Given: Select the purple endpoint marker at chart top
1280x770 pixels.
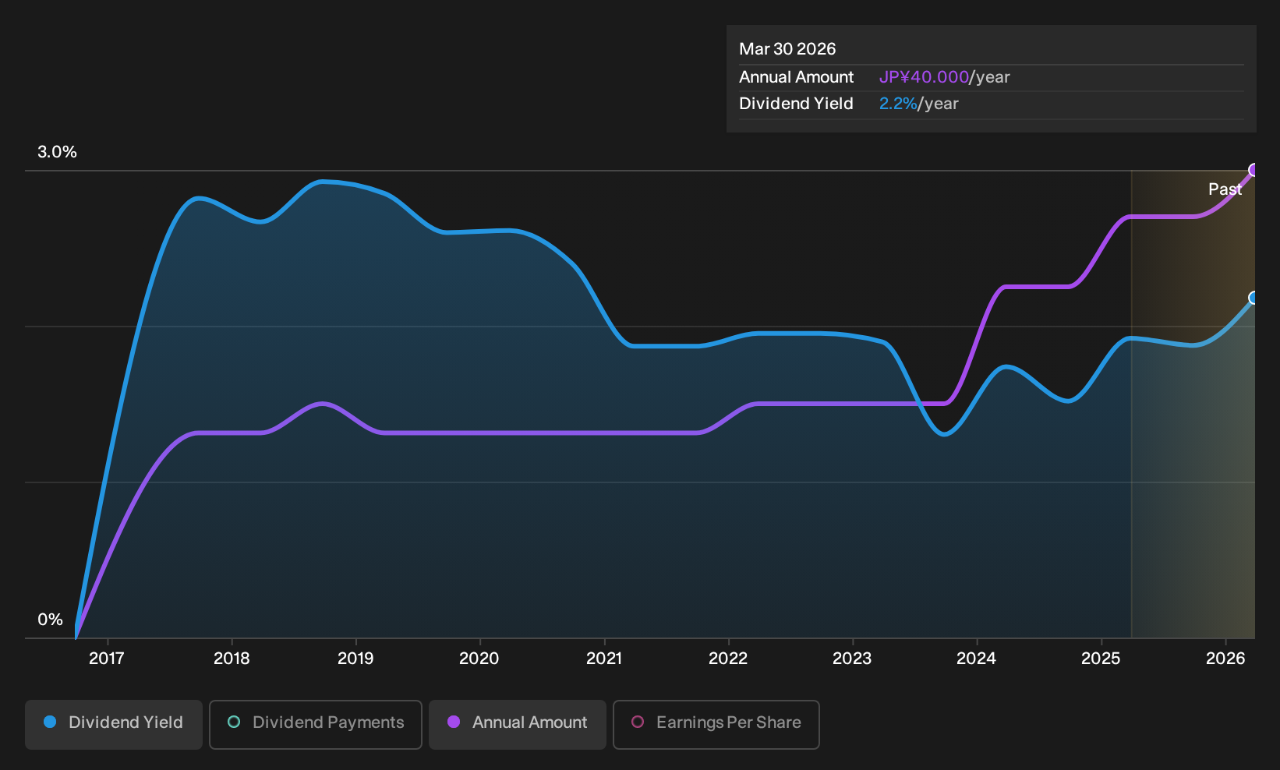Looking at the screenshot, I should pos(1254,170).
